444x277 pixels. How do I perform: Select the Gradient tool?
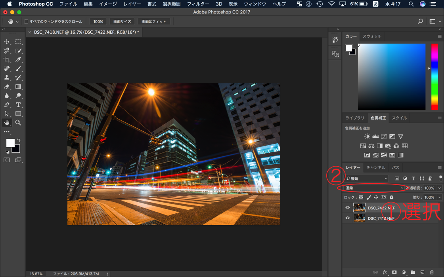click(18, 87)
